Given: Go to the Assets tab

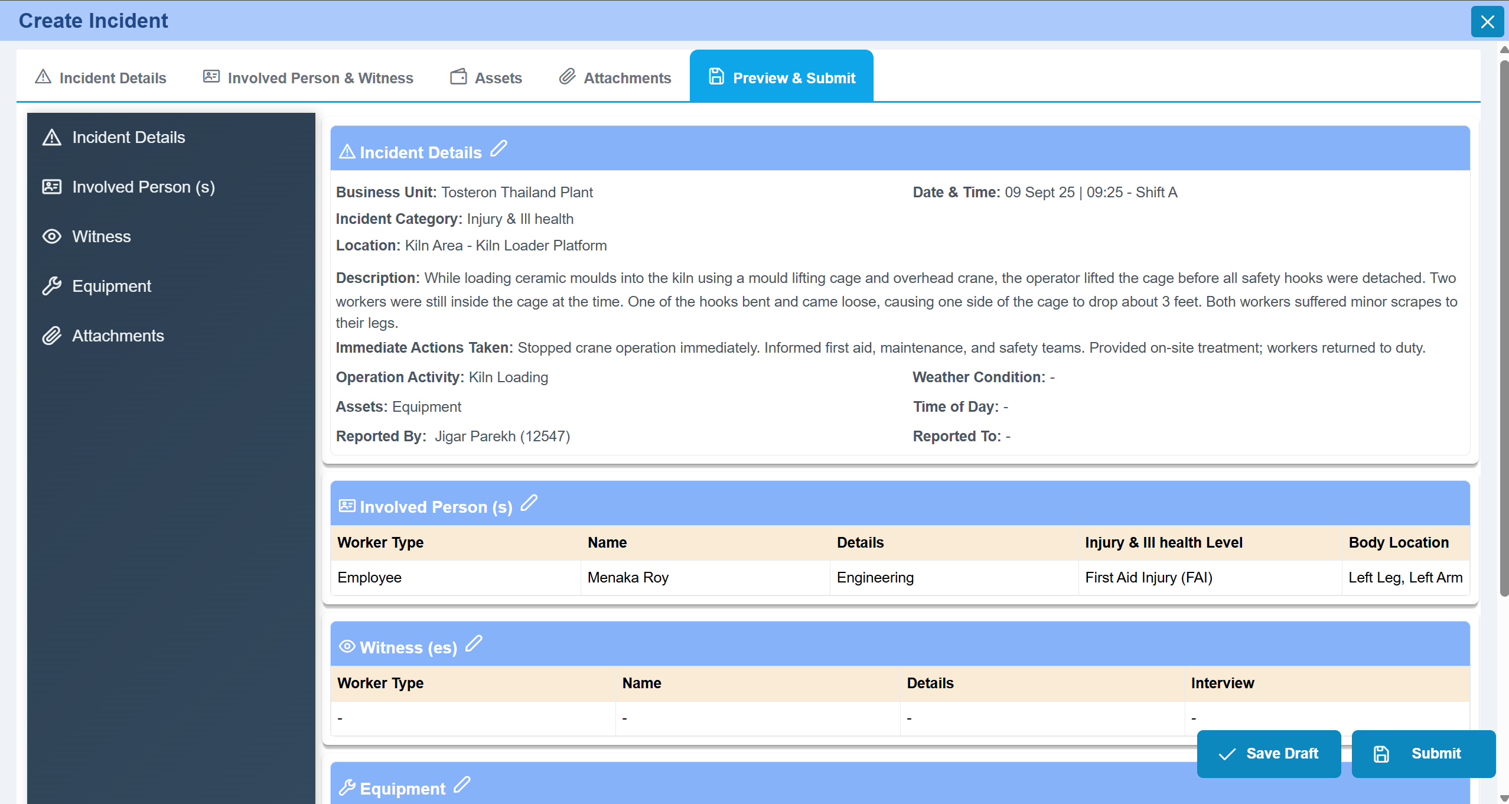Looking at the screenshot, I should click(487, 77).
